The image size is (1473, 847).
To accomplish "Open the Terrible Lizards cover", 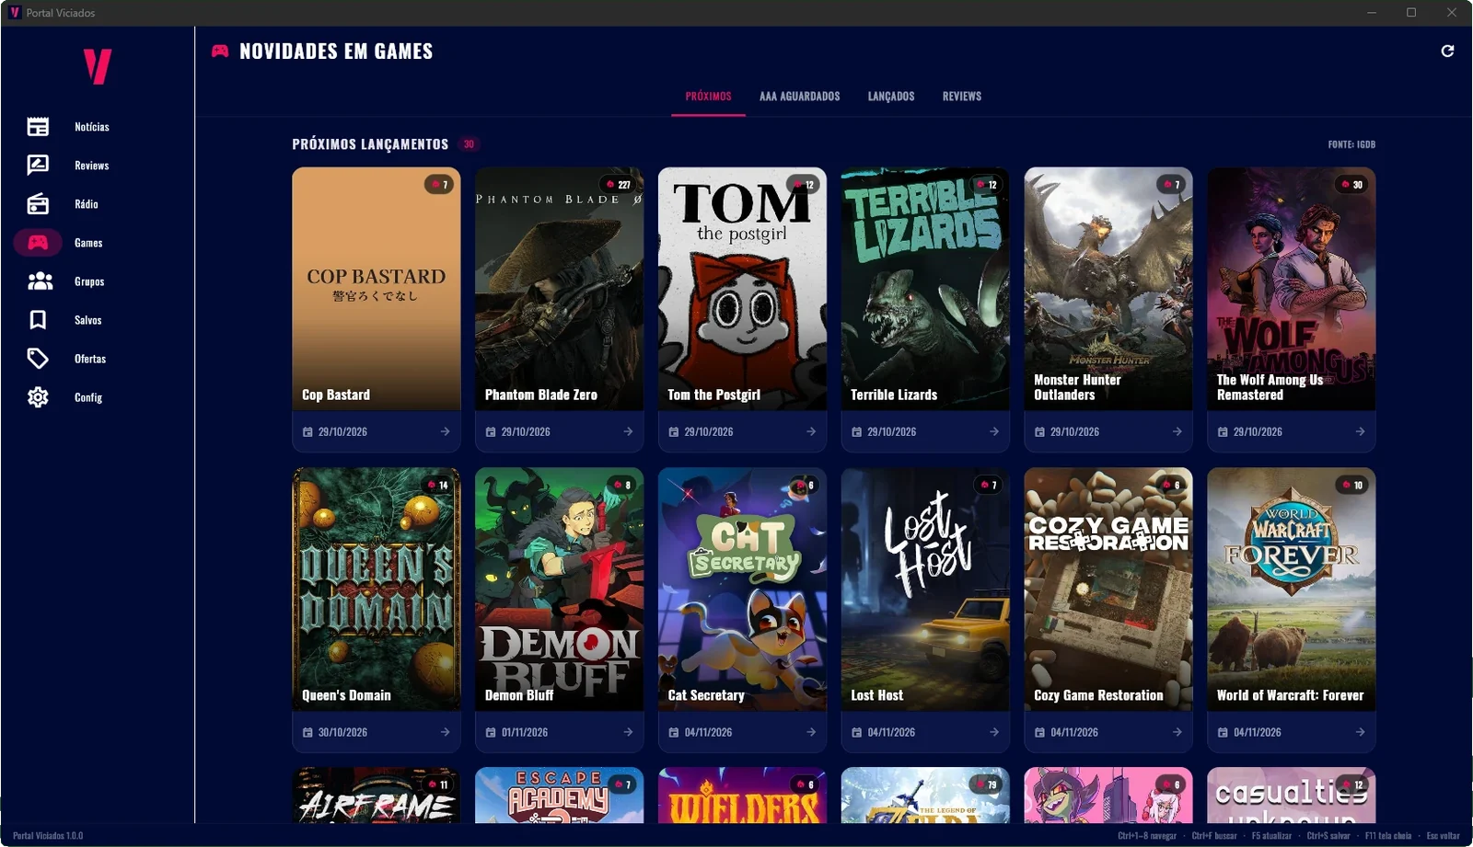I will (x=925, y=289).
